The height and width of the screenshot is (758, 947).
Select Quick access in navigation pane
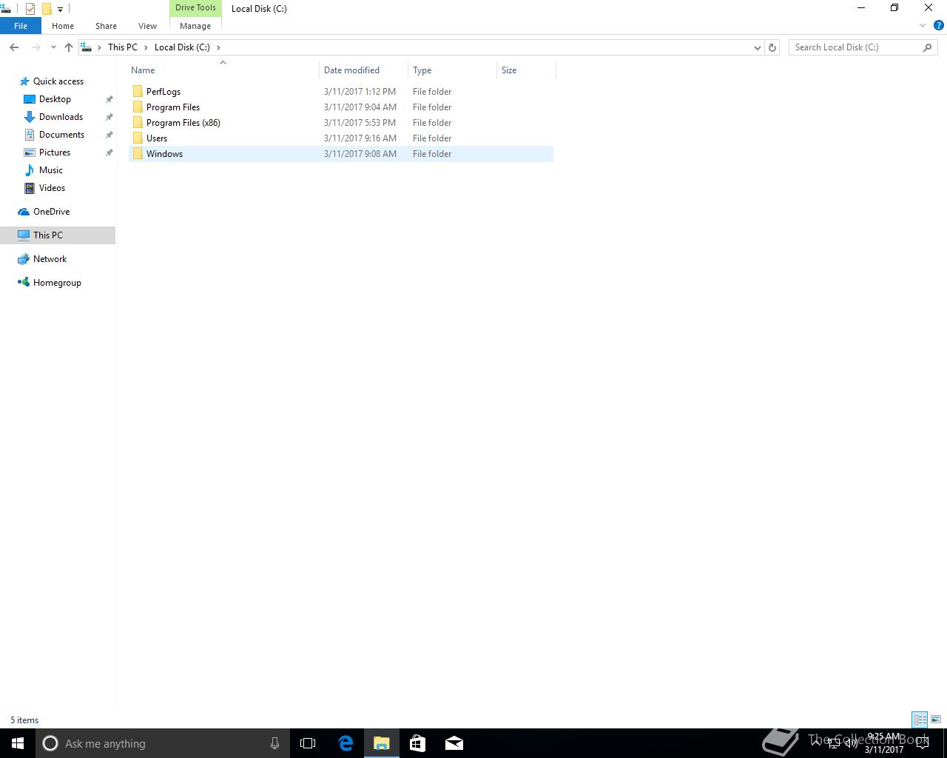[x=58, y=81]
